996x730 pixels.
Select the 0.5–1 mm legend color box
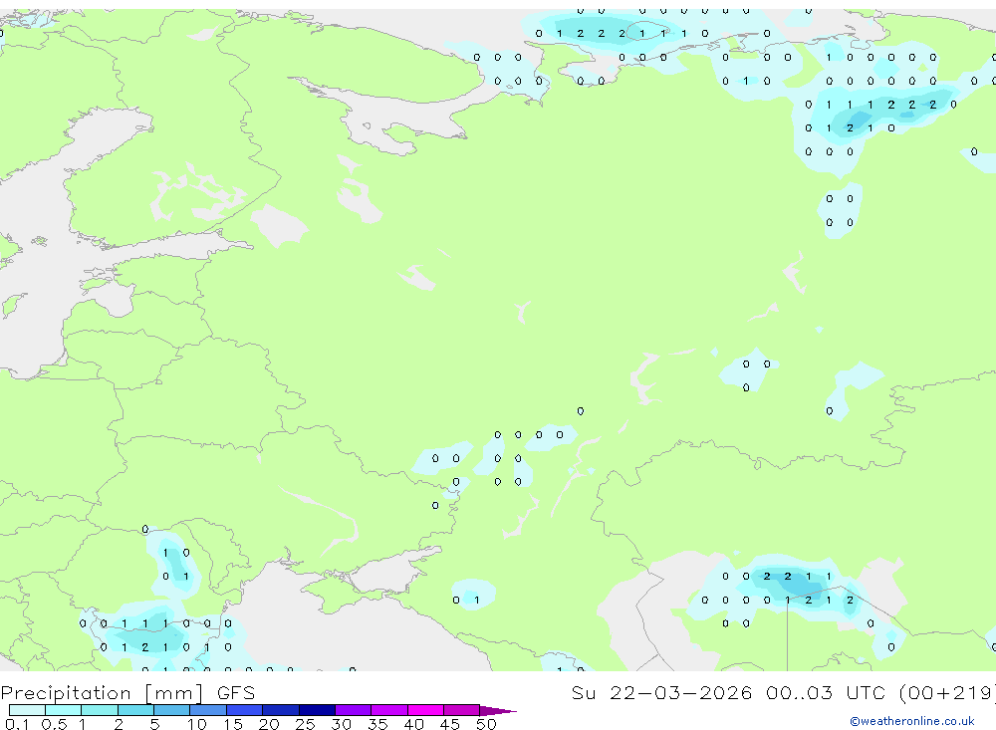click(64, 710)
